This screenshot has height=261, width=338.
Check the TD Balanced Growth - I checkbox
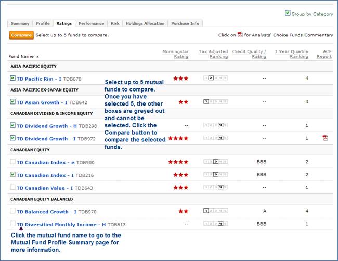click(12, 211)
